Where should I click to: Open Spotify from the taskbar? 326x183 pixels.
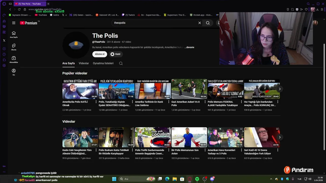197,179
